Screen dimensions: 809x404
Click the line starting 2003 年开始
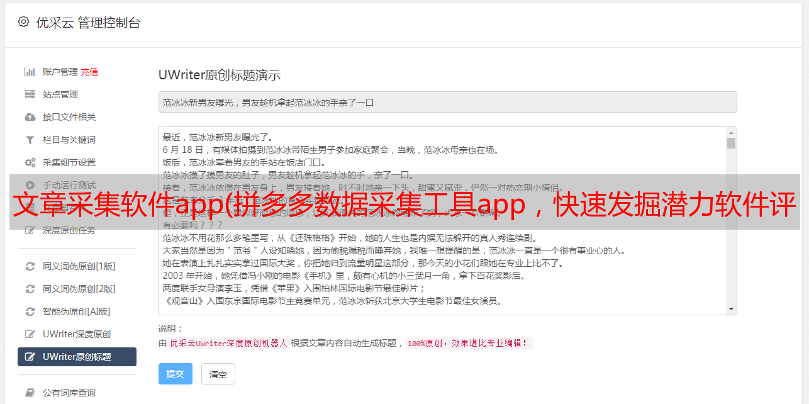coord(343,276)
